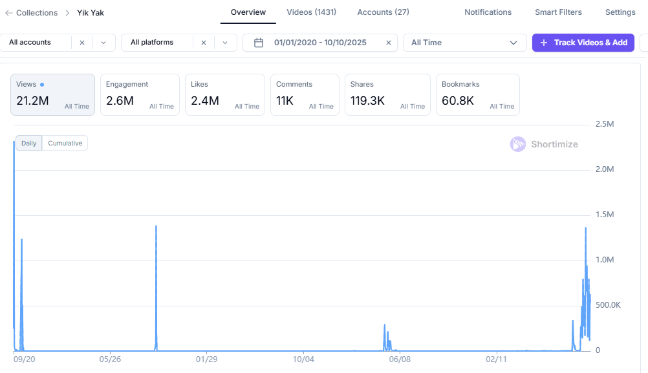Click the date range input field
The image size is (648, 373).
[x=320, y=43]
